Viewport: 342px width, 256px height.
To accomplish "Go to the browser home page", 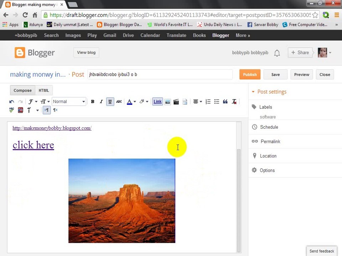I will pyautogui.click(x=35, y=15).
